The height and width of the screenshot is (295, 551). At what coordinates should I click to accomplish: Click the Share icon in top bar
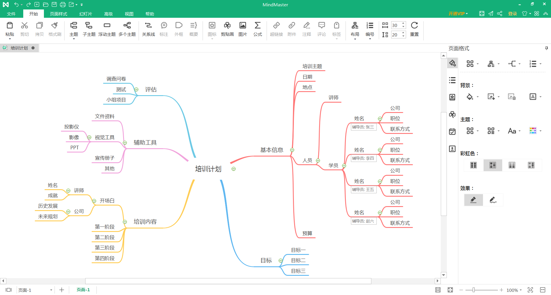pos(500,13)
